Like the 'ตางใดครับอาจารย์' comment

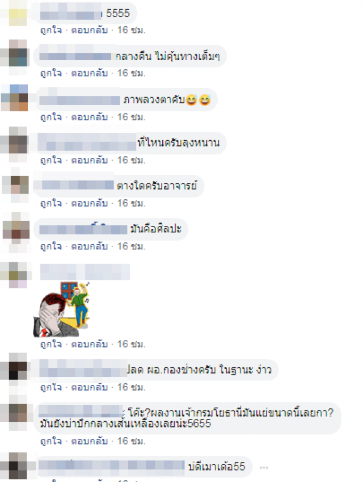[51, 203]
